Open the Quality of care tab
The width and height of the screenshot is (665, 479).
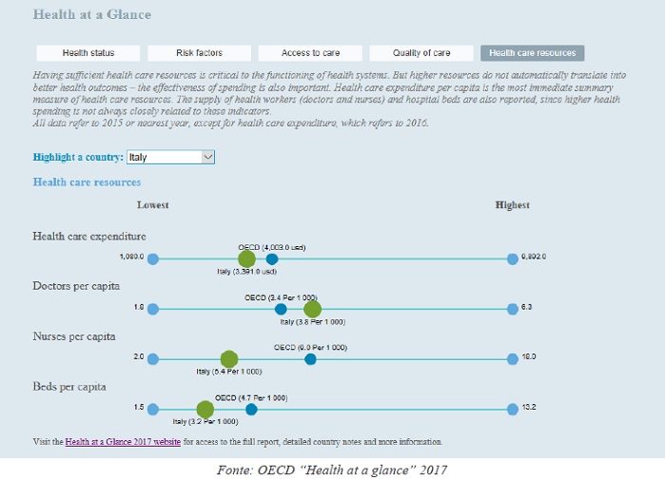pos(421,53)
